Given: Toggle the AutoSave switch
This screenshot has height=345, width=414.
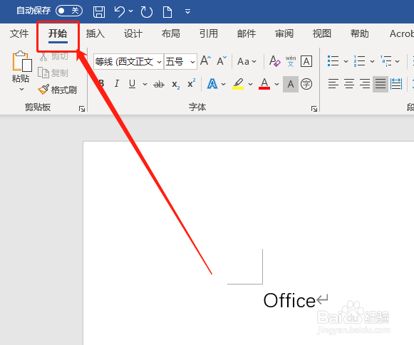Looking at the screenshot, I should point(69,11).
